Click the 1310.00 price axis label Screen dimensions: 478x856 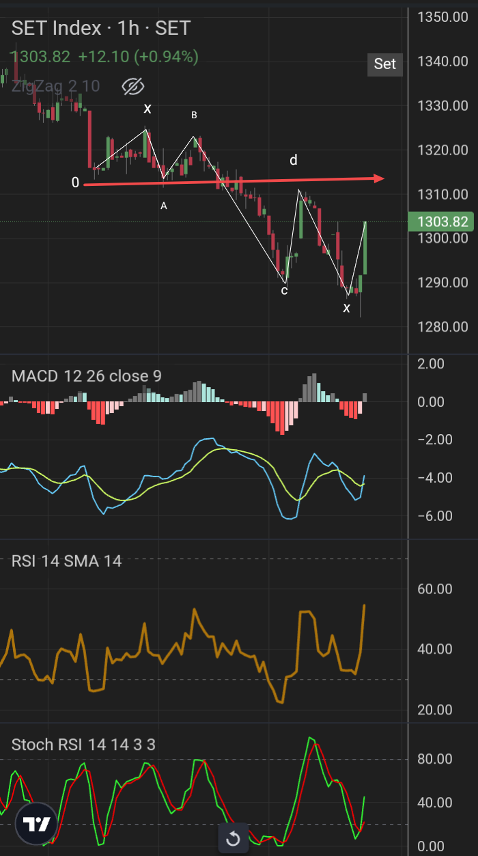[442, 195]
